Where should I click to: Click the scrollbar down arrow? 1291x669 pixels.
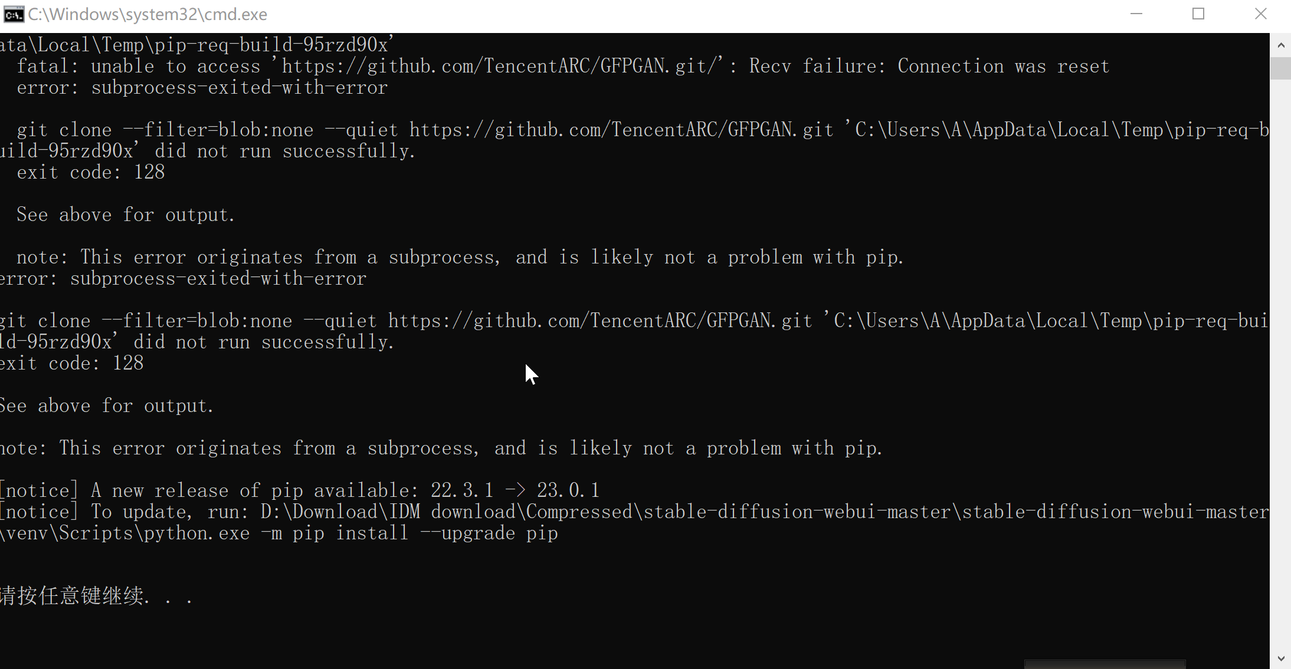(x=1280, y=658)
